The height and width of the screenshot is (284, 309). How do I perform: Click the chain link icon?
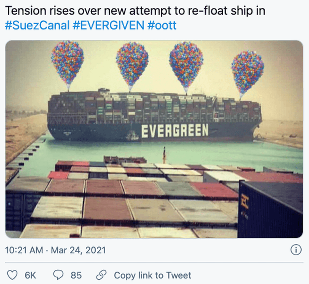(x=101, y=275)
